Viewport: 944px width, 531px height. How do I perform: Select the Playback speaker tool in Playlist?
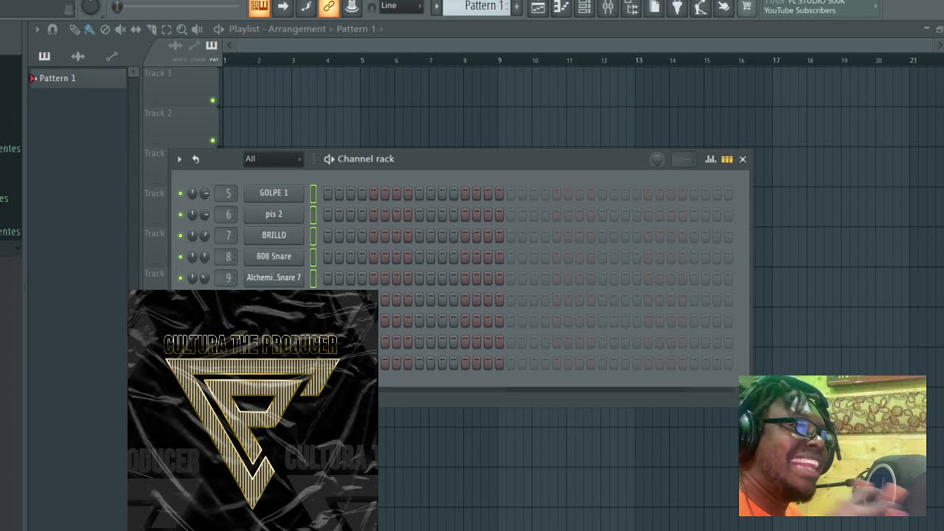(x=197, y=29)
